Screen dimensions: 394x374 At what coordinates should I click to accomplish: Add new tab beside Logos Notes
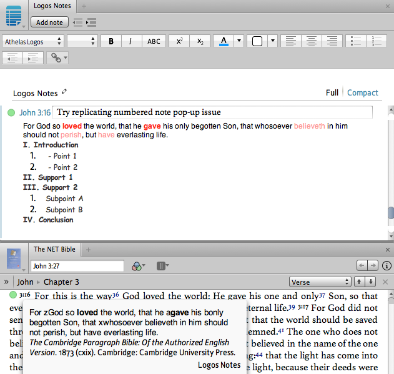(x=84, y=6)
